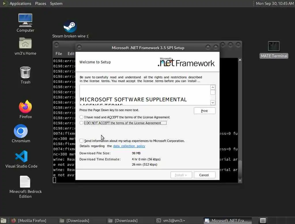Click the license text scrollbar thumb
The image size is (295, 224).
213,92
